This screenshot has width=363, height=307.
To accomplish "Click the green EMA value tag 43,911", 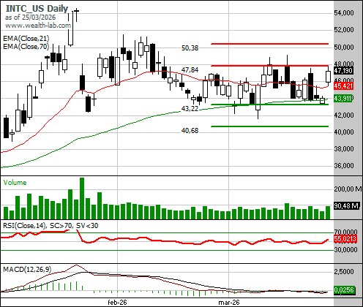I will 343,99.
